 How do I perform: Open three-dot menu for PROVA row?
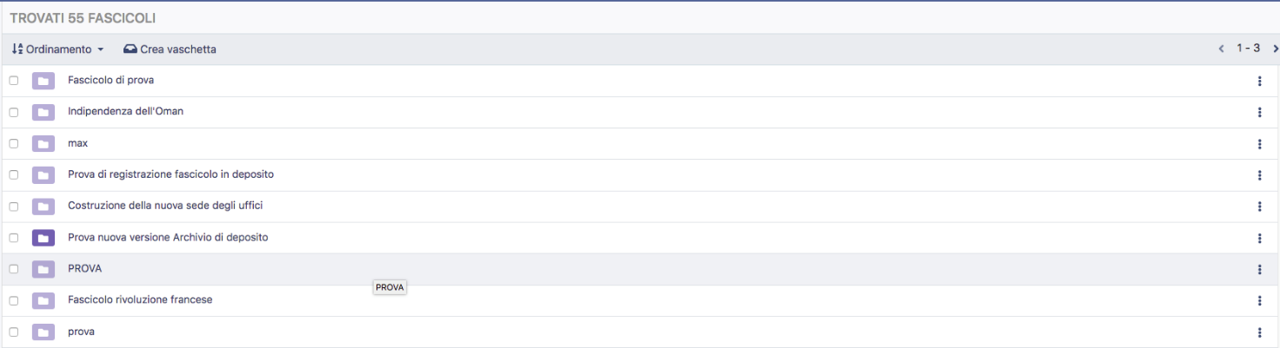coord(1259,269)
